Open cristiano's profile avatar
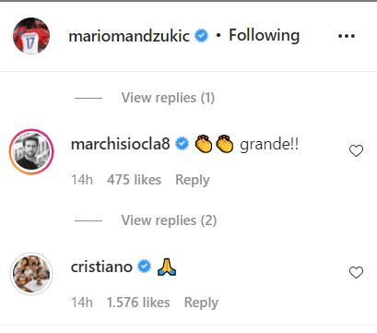377x333 pixels. click(31, 274)
